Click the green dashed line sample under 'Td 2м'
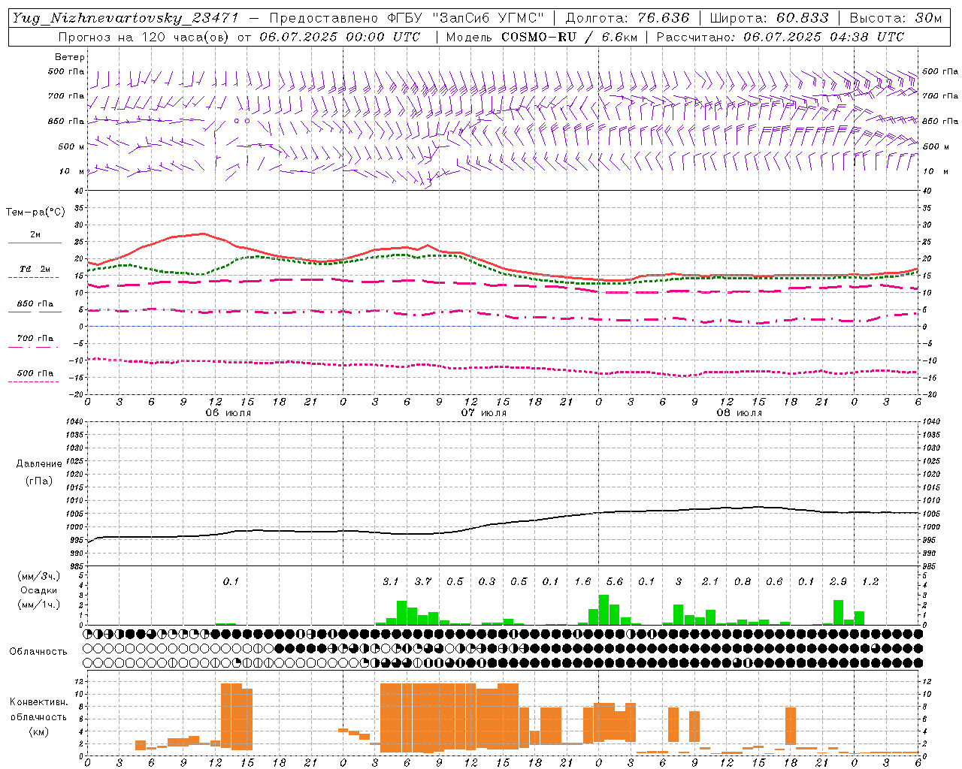The width and height of the screenshot is (962, 769). click(x=34, y=277)
